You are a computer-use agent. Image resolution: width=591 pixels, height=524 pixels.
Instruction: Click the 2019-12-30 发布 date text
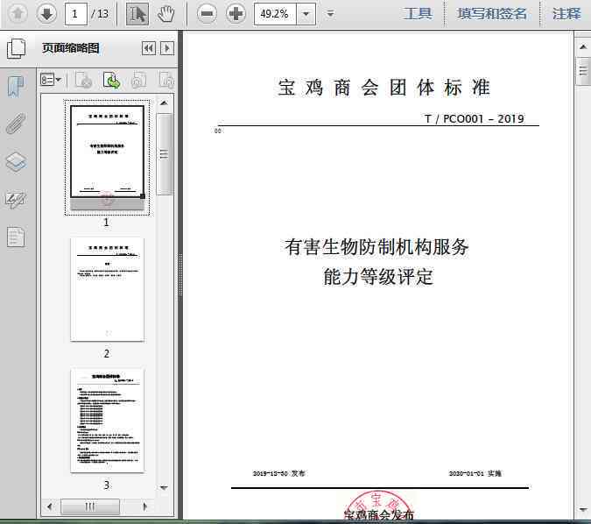(278, 473)
